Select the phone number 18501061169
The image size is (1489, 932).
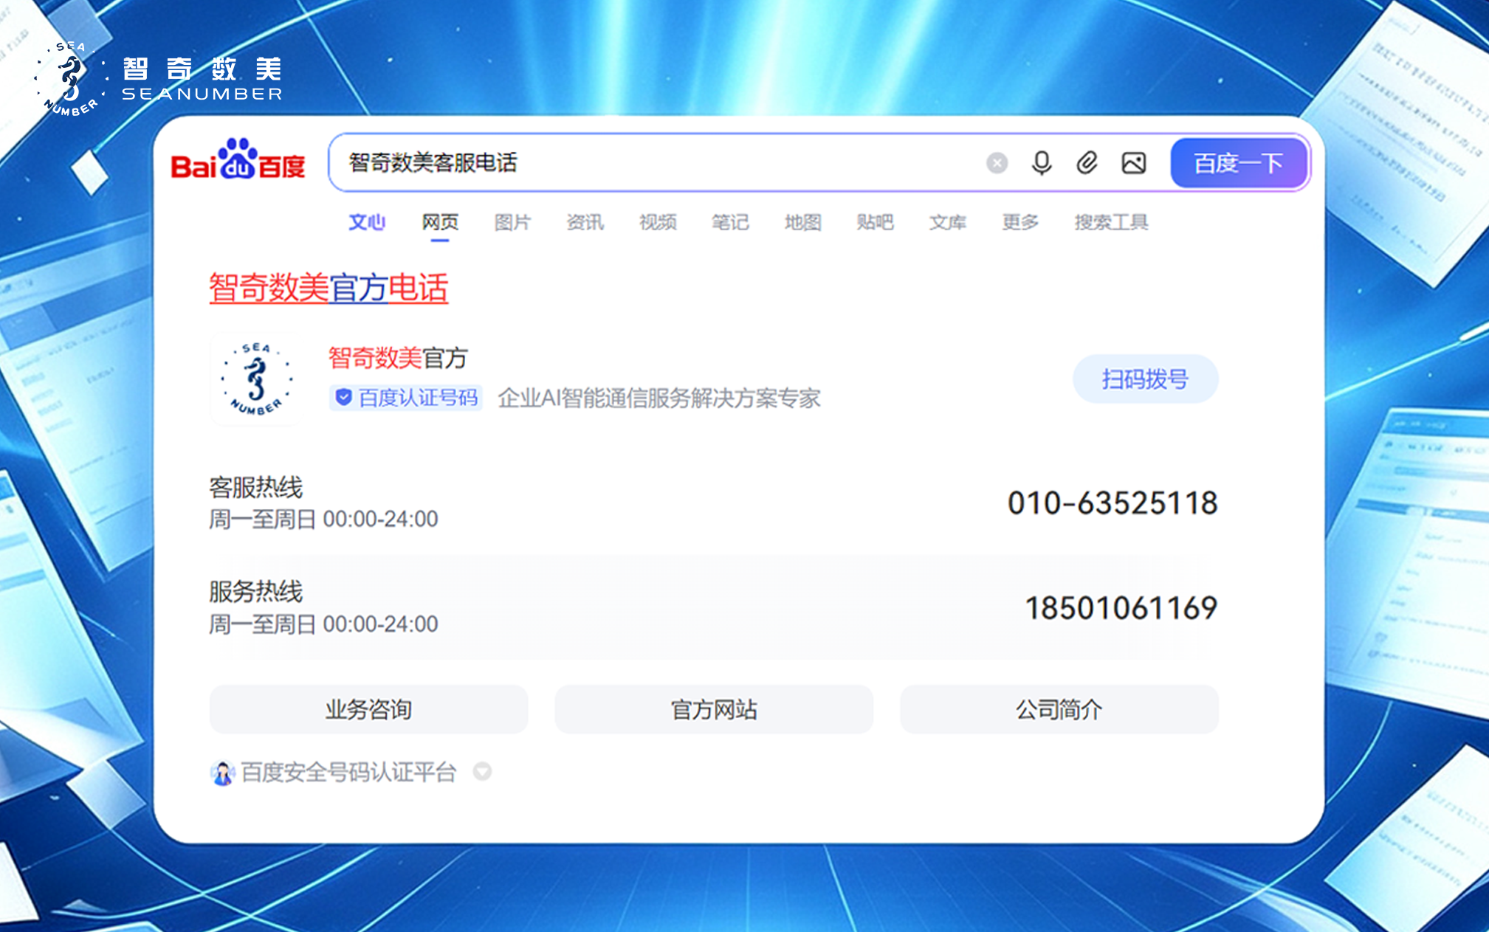(1121, 608)
